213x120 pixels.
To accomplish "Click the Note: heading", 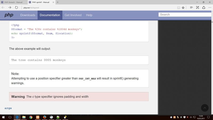I will tap(15, 74).
